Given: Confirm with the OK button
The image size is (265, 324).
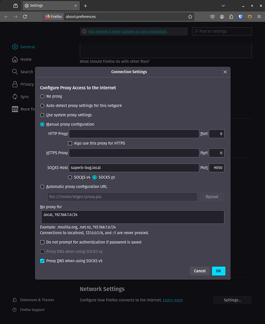Looking at the screenshot, I should point(218,271).
